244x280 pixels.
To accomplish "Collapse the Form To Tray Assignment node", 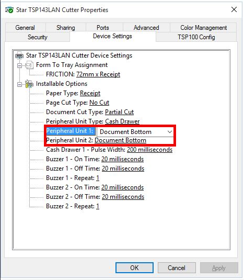I will 20,65.
